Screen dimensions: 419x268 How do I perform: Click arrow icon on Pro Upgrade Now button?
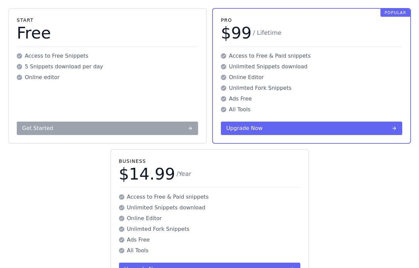coord(394,128)
